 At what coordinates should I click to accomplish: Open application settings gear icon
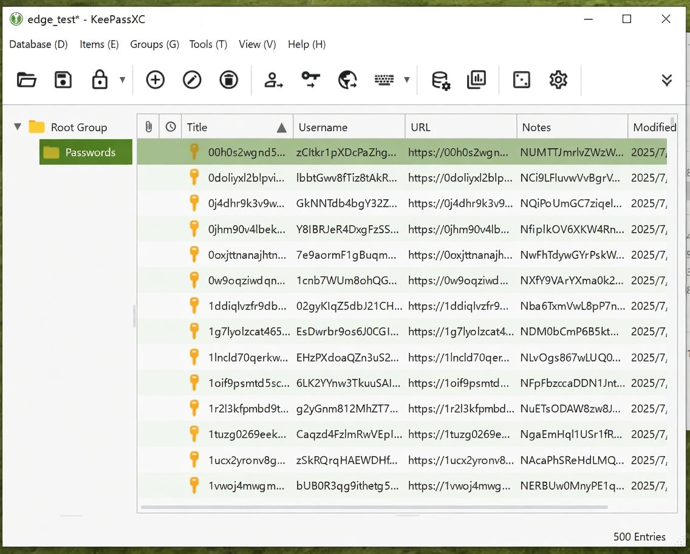[558, 80]
